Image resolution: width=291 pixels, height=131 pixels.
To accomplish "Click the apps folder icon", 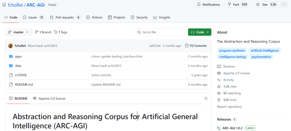I will pos(11,57).
